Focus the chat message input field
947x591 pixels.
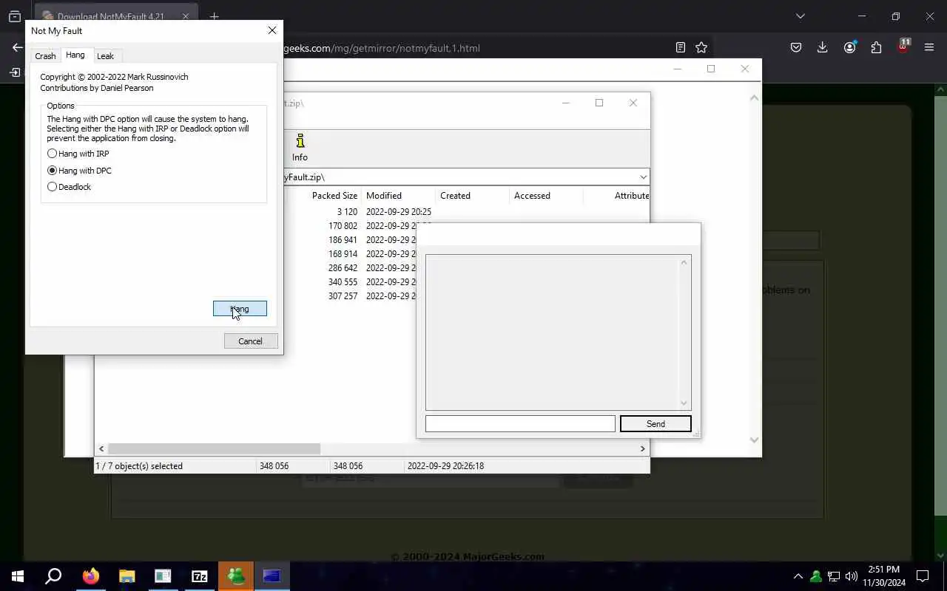tap(520, 424)
